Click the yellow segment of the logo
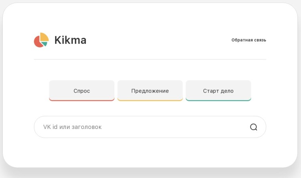The height and width of the screenshot is (178, 301). [44, 37]
